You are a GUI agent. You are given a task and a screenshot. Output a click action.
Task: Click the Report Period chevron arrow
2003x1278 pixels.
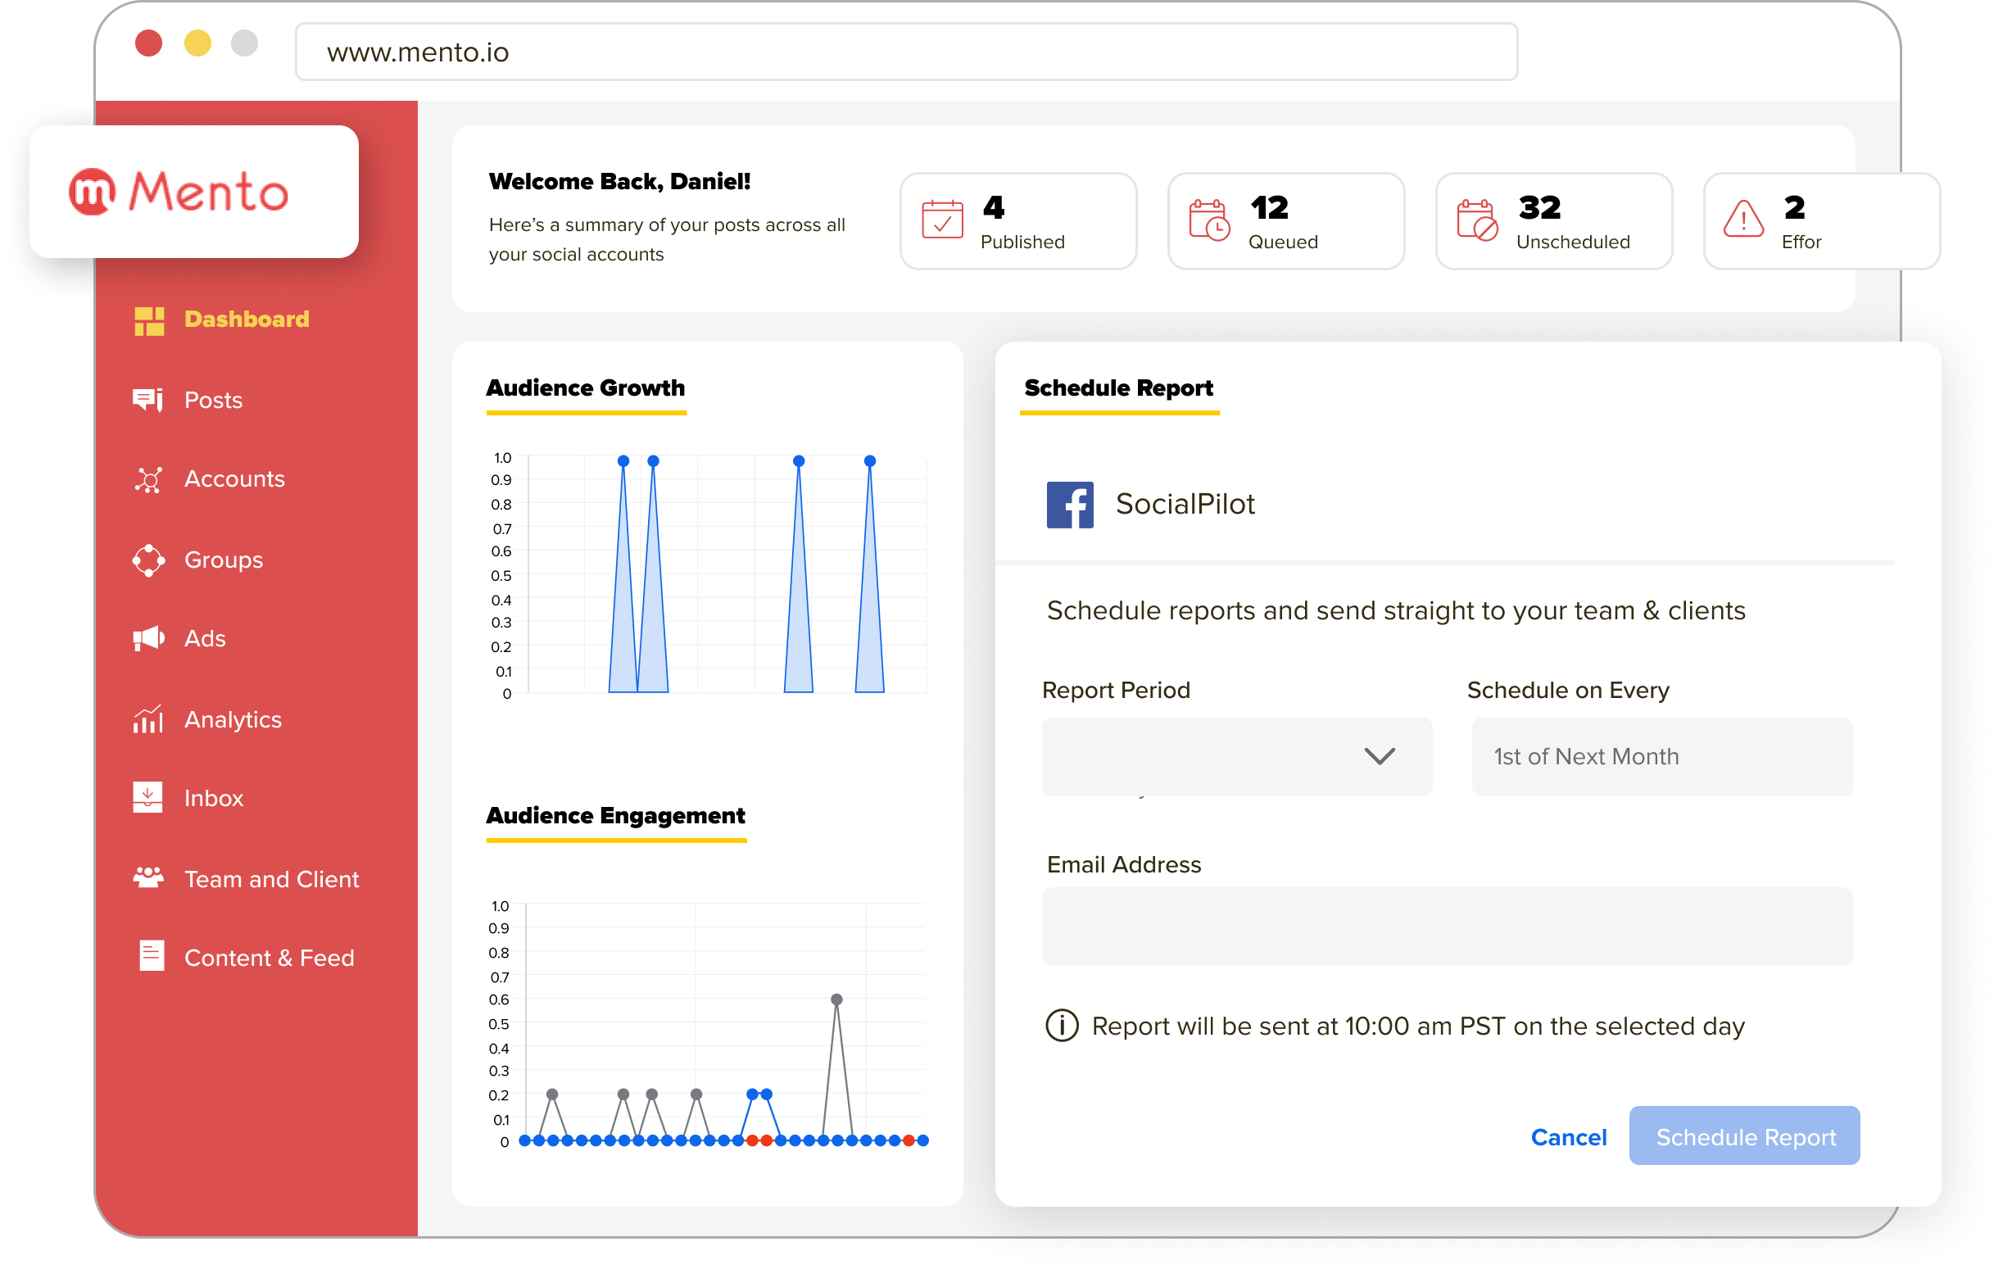pos(1381,757)
